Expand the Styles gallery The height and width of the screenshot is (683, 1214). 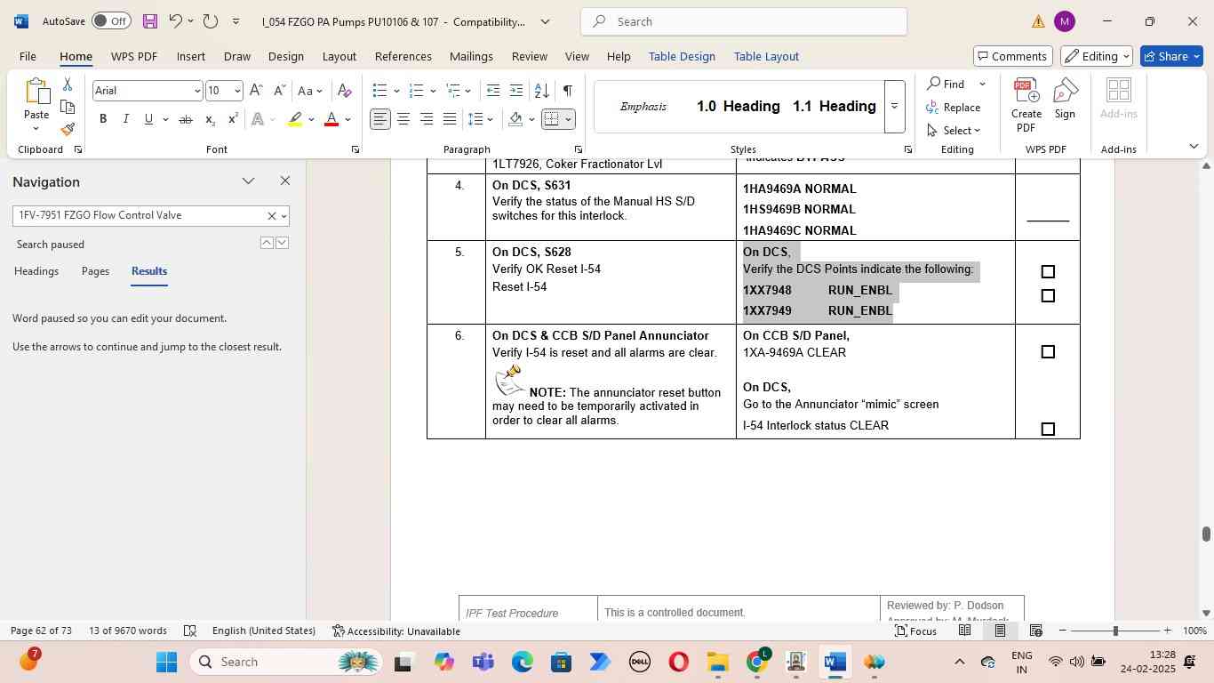click(x=895, y=106)
